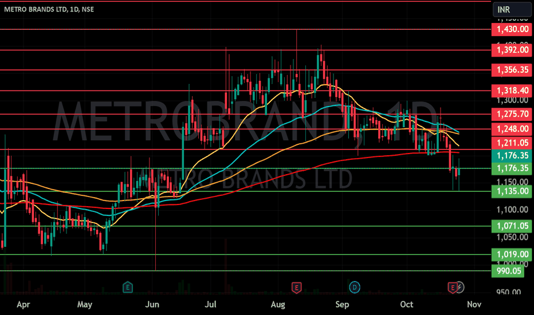Select the 1,211.05 price label

[512, 143]
